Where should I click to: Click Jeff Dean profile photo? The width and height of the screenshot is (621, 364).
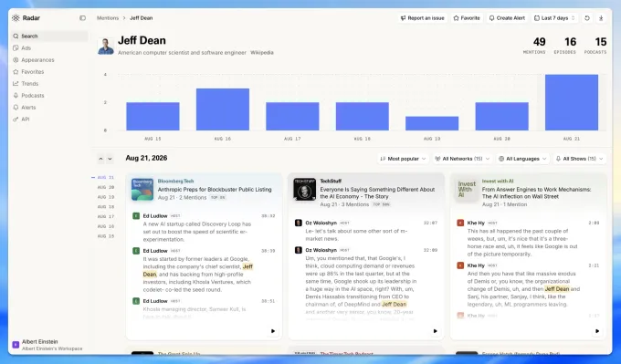(106, 46)
